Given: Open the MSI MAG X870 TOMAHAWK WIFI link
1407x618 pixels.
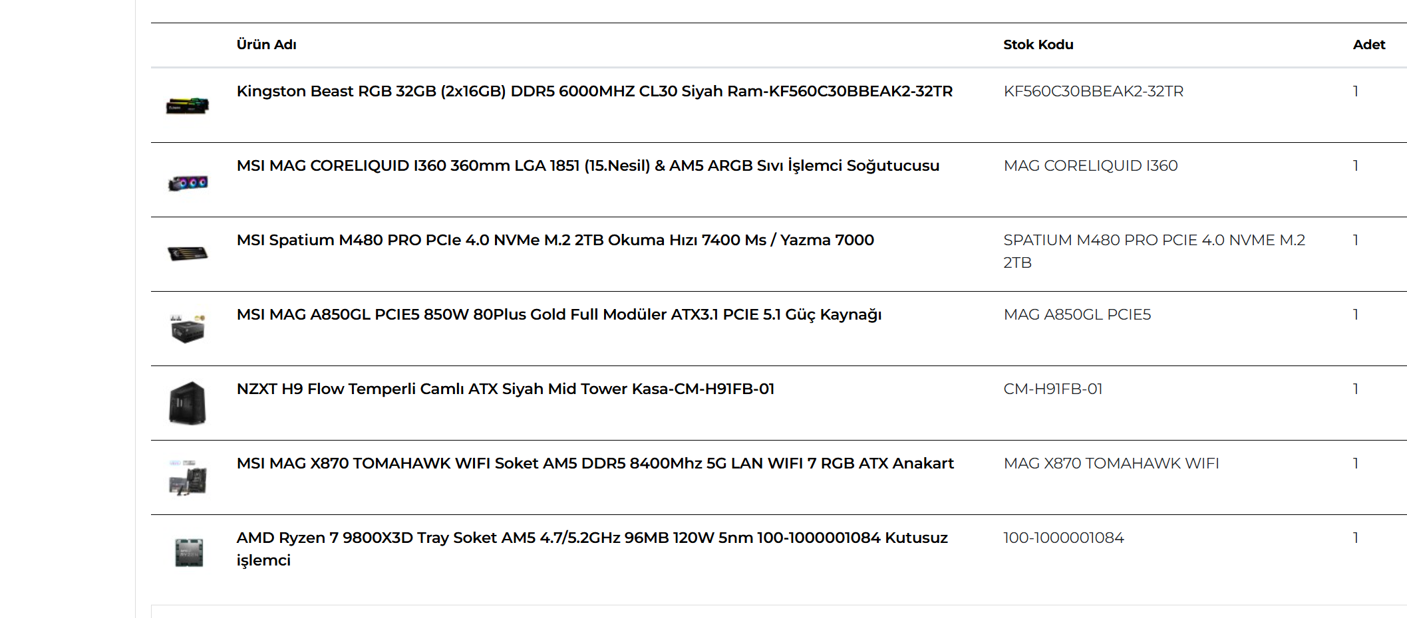Looking at the screenshot, I should [x=595, y=463].
